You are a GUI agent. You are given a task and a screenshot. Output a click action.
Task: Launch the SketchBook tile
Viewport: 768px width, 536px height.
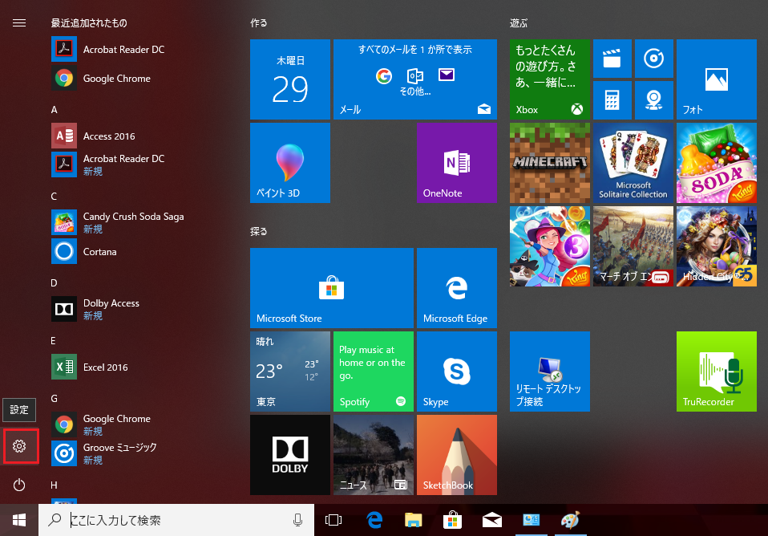click(456, 455)
